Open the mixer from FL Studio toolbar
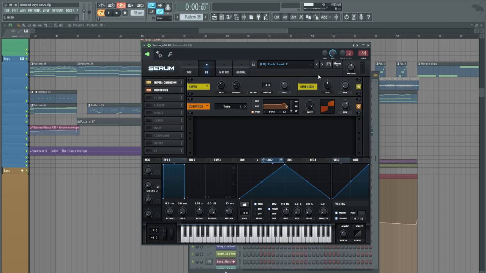The width and height of the screenshot is (486, 273). click(244, 17)
